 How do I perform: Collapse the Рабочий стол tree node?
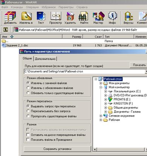pos(96,79)
